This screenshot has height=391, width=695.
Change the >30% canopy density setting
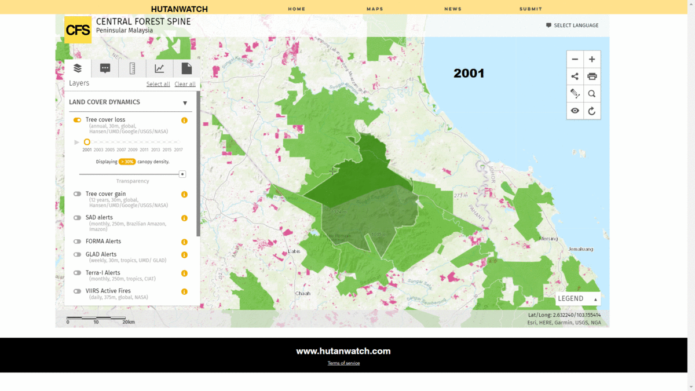[x=127, y=162]
